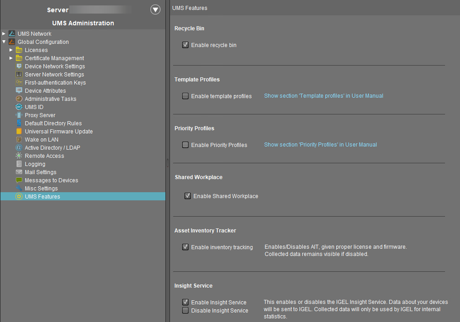The image size is (460, 322).
Task: Expand the Licenses folder node
Action: tap(11, 50)
